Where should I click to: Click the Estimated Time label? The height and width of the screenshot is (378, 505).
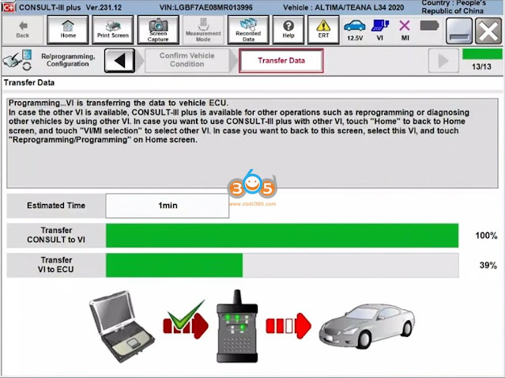[x=56, y=206]
